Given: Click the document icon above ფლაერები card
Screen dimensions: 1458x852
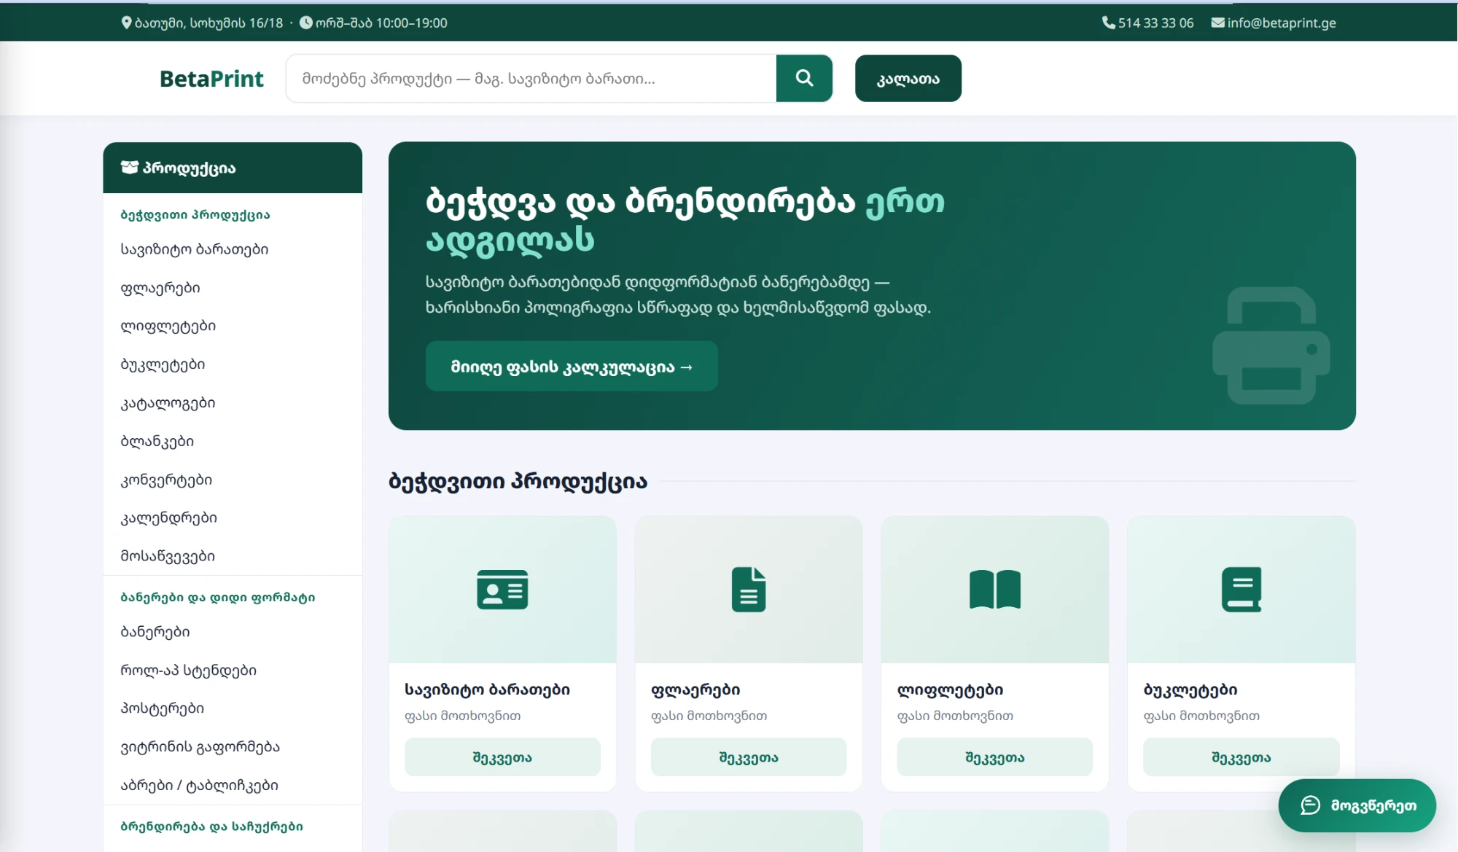Looking at the screenshot, I should click(749, 590).
